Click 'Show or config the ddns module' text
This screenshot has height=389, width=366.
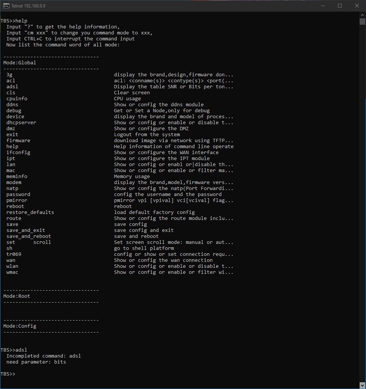coord(159,104)
